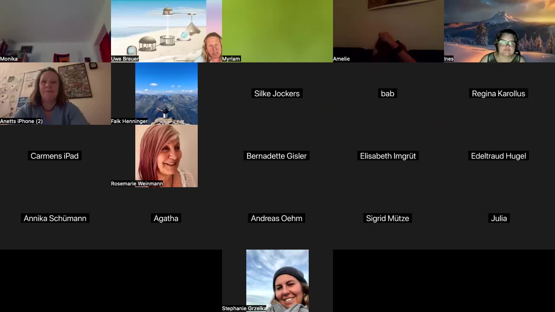Click the Myriam name label
This screenshot has width=555, height=312.
[231, 59]
